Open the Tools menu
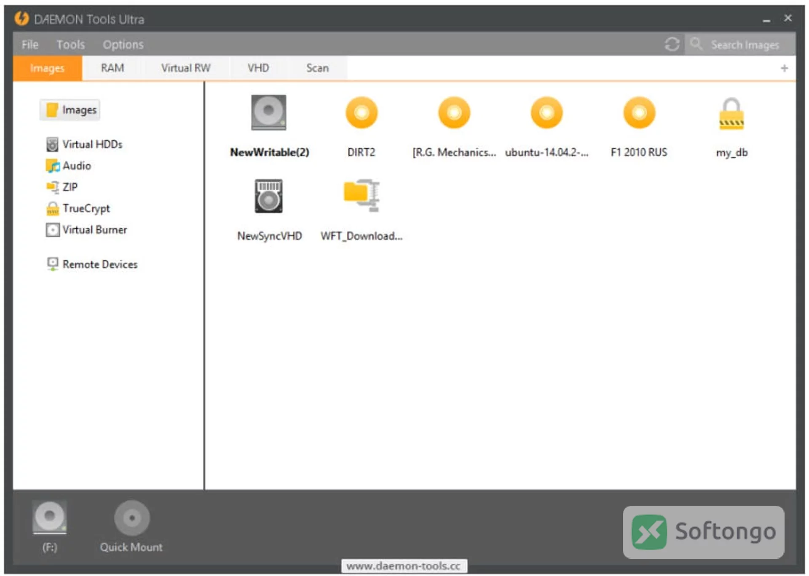Image resolution: width=809 pixels, height=576 pixels. coord(71,45)
